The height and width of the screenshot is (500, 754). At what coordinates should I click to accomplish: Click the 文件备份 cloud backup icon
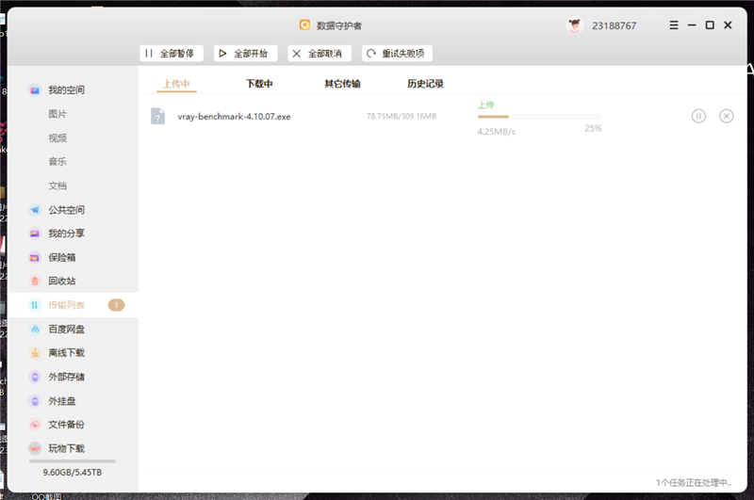click(35, 425)
